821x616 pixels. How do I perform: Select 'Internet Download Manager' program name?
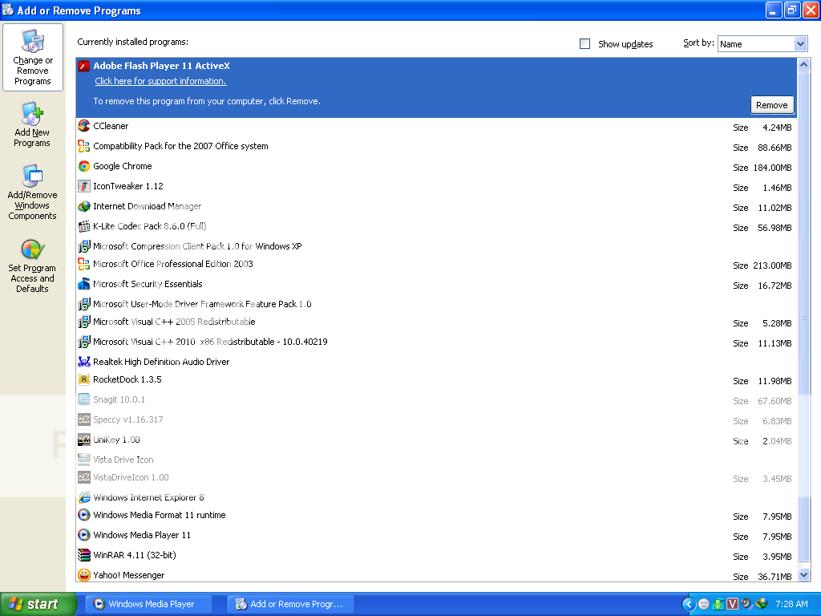coord(148,206)
